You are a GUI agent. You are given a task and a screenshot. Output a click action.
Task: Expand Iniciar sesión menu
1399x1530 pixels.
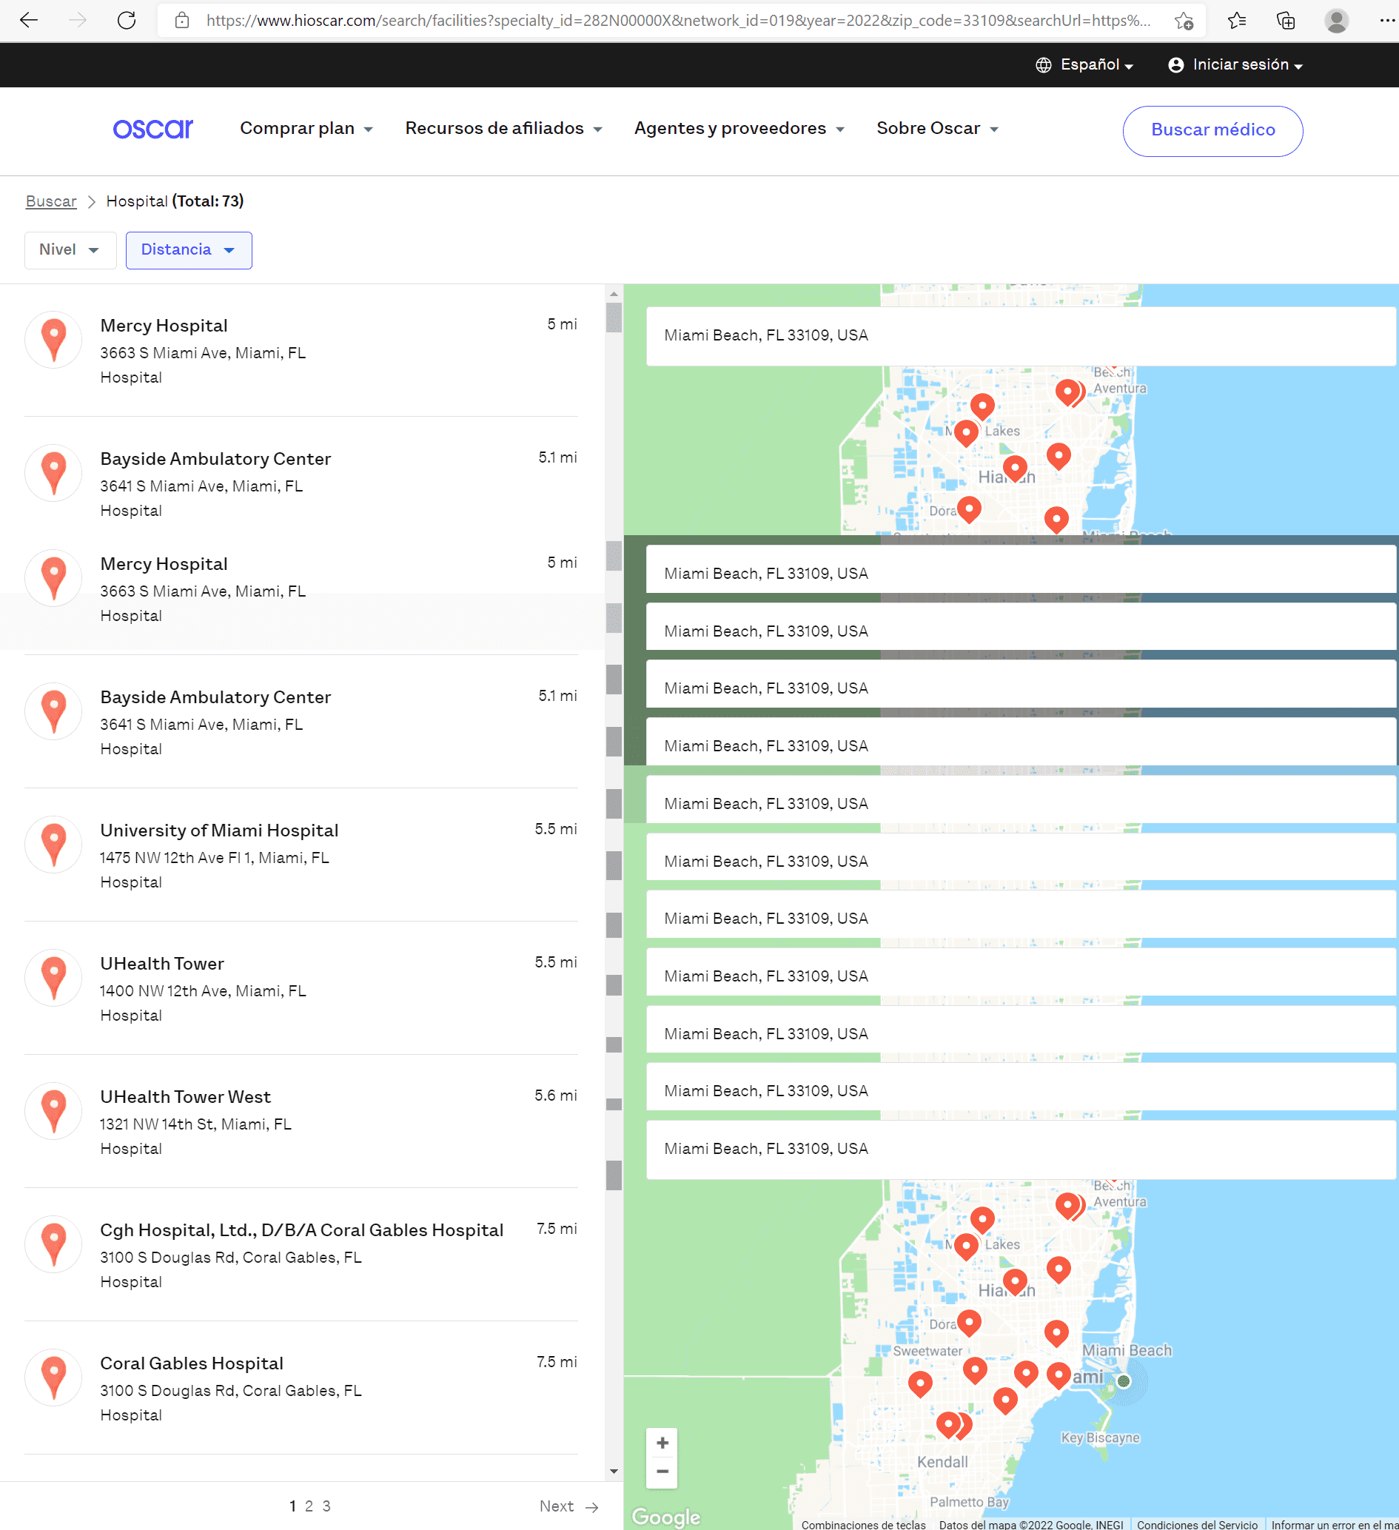(x=1235, y=65)
